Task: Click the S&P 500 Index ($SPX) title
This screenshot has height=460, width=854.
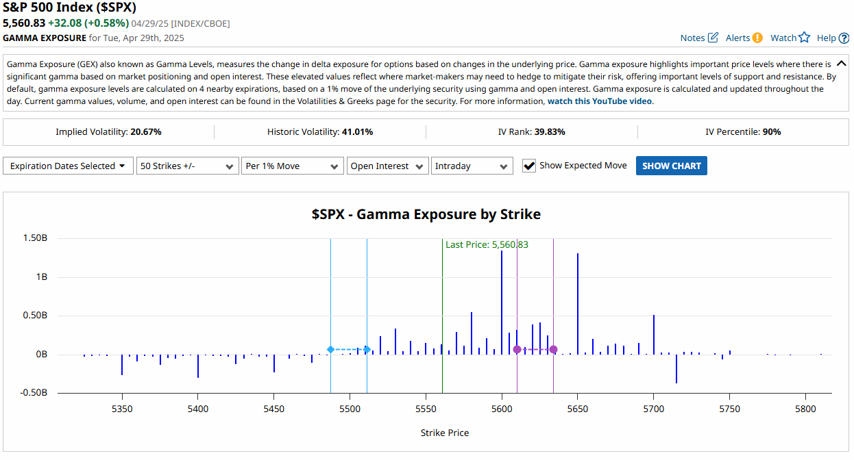Action: [x=70, y=8]
